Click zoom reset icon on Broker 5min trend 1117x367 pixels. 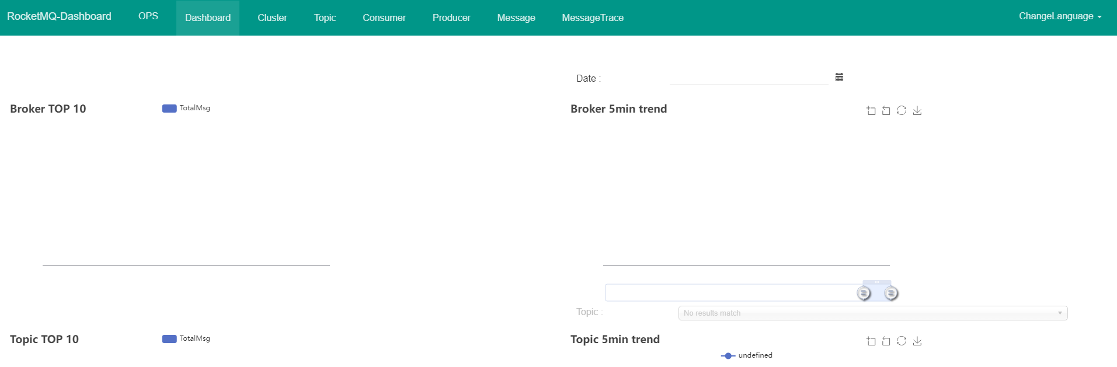[x=886, y=110]
